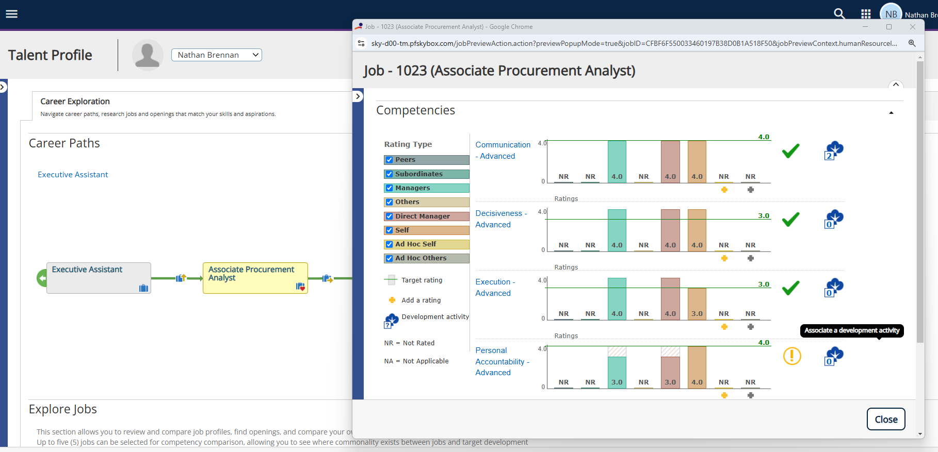
Task: Click the yellow warning icon for Personal Accountability
Action: pos(791,356)
